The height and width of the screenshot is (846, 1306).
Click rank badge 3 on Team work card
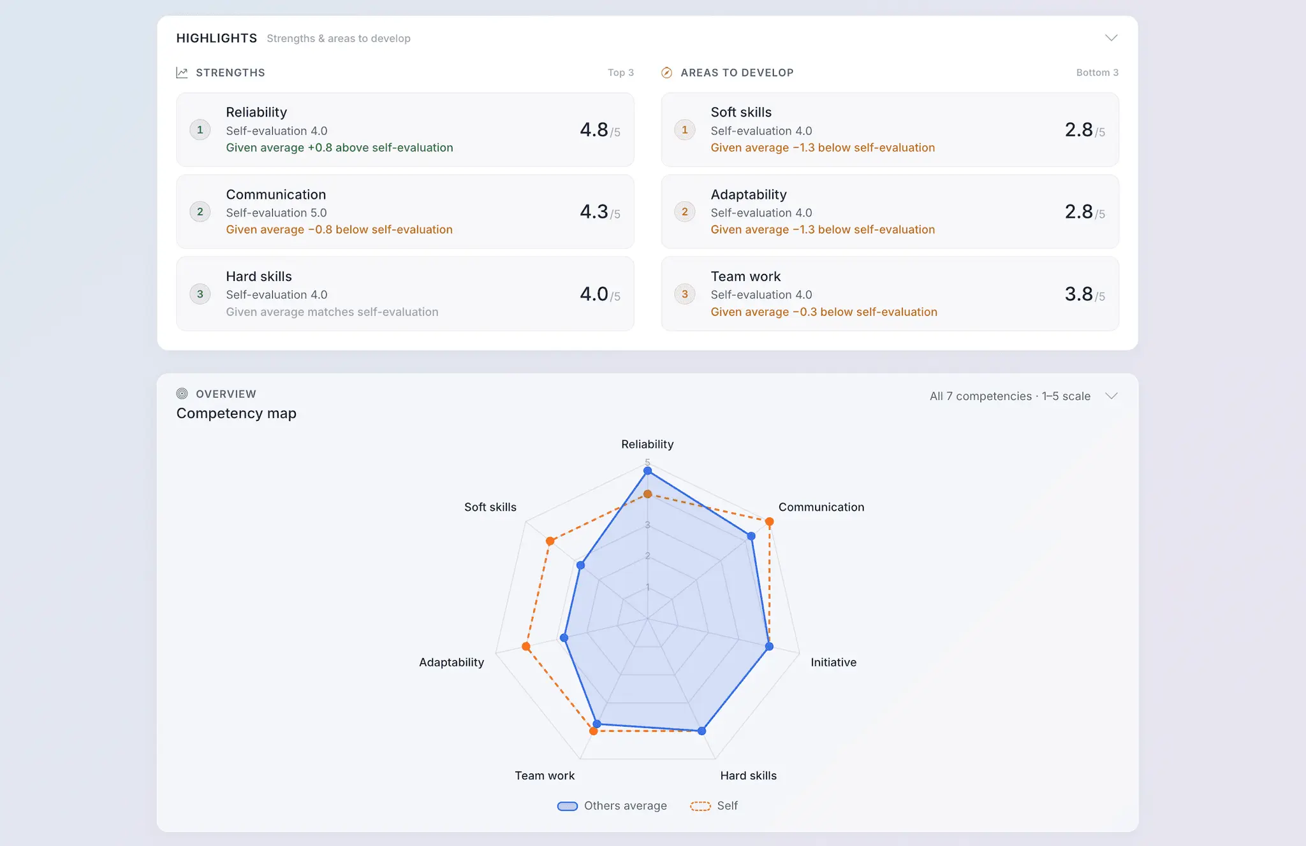pyautogui.click(x=684, y=294)
